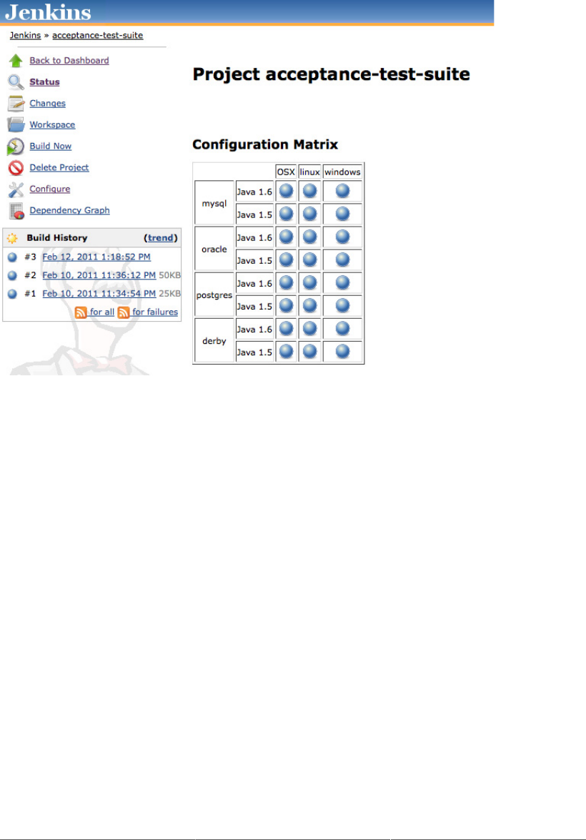Click the Delete Project red prohibited icon
Viewport: 586px width, 840px height.
coord(16,168)
